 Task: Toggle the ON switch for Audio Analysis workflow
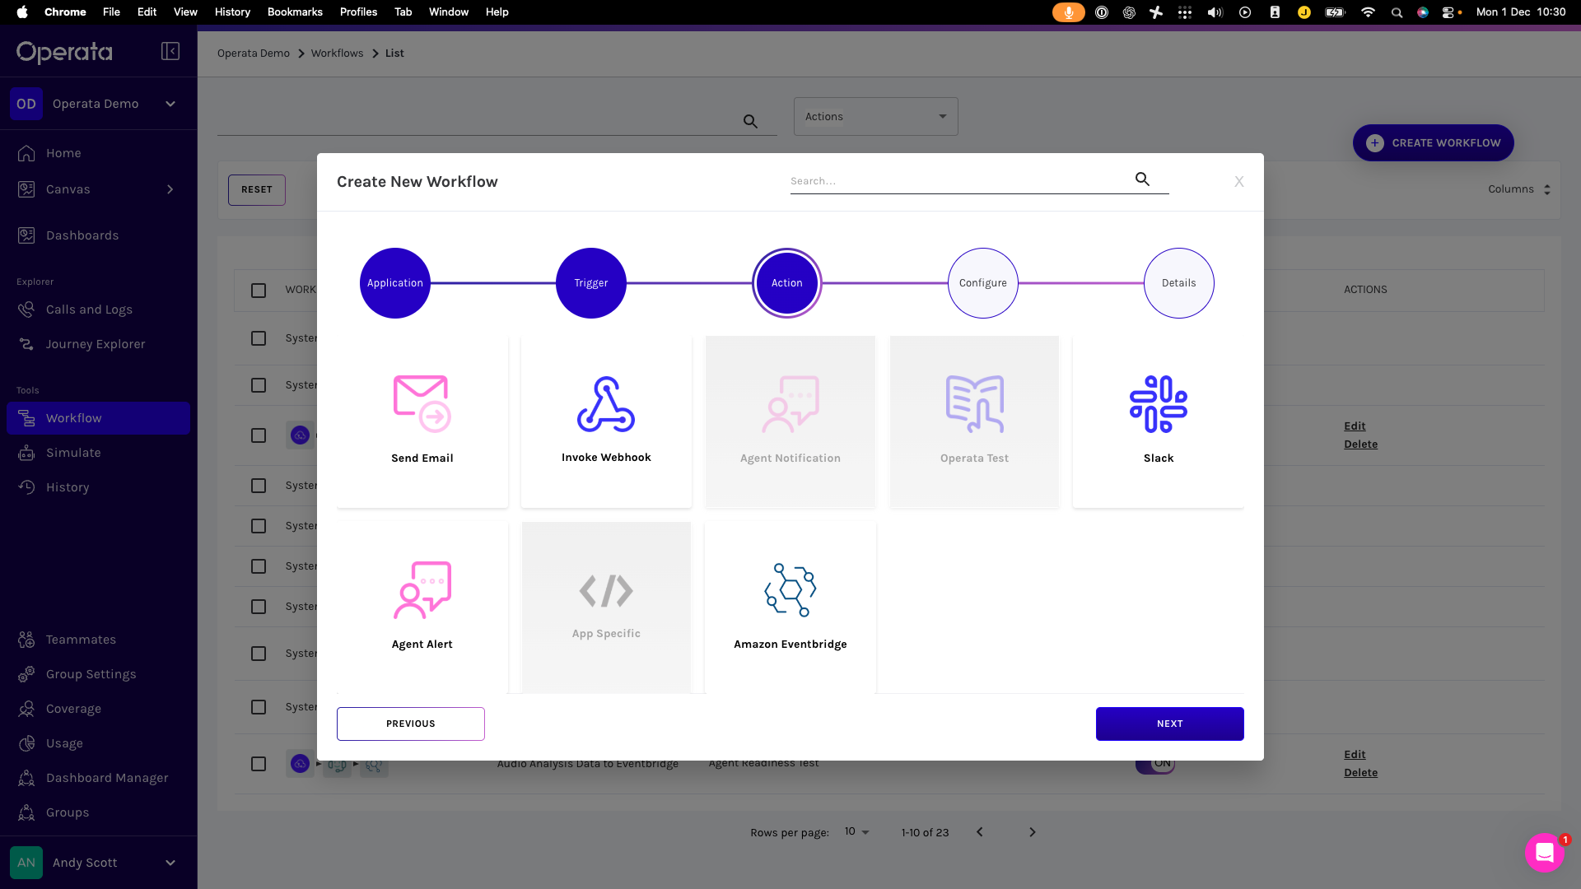(1155, 765)
